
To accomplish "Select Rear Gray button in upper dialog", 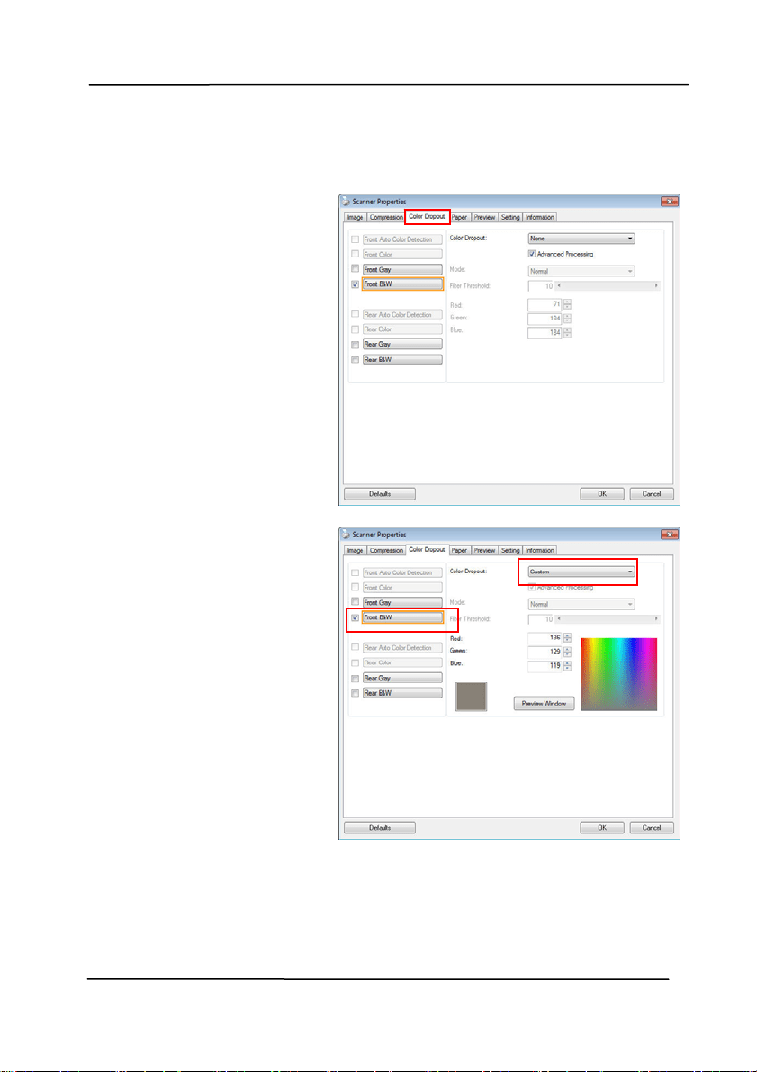I will [402, 345].
